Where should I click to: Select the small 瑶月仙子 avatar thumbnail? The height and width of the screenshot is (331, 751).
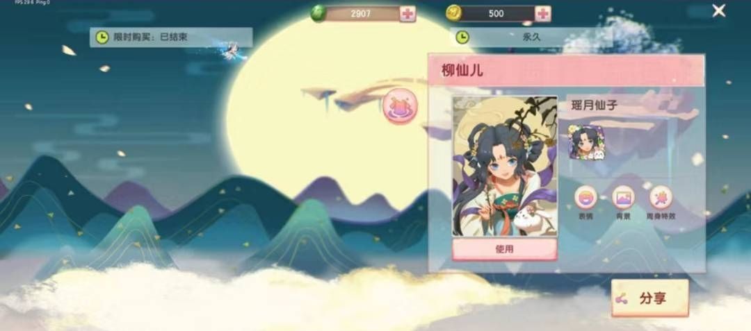(586, 142)
